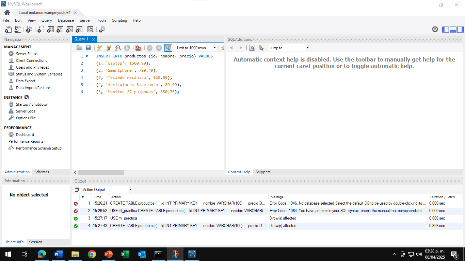Screen dimensions: 465x261
Task: Open a SQL script file using folder icon
Action: click(x=79, y=48)
